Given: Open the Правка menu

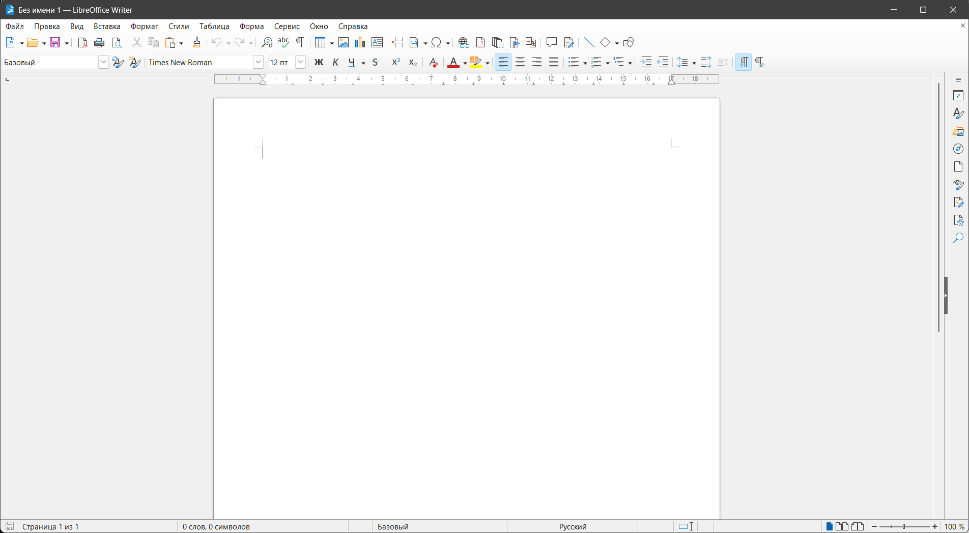Looking at the screenshot, I should click(47, 26).
